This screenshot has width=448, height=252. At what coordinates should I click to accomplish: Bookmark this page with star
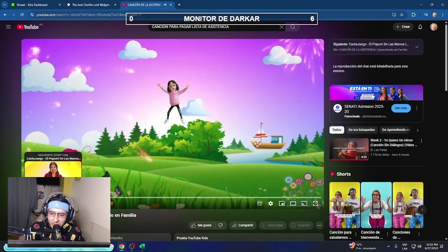coord(402,15)
